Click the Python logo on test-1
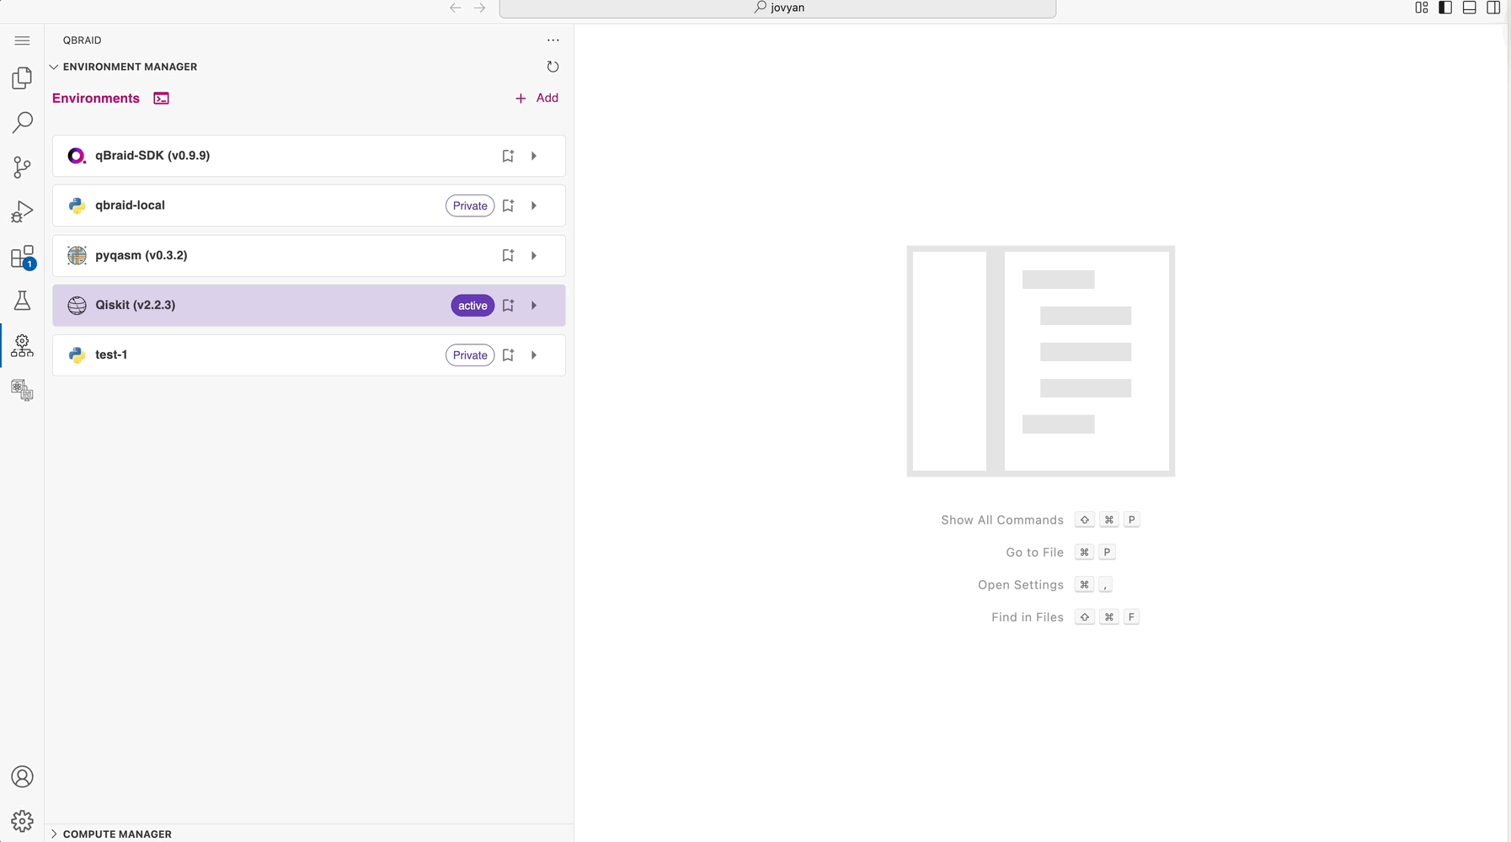 click(x=77, y=355)
